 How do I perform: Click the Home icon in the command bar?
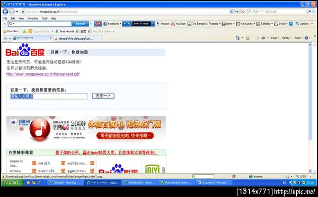click(x=237, y=38)
